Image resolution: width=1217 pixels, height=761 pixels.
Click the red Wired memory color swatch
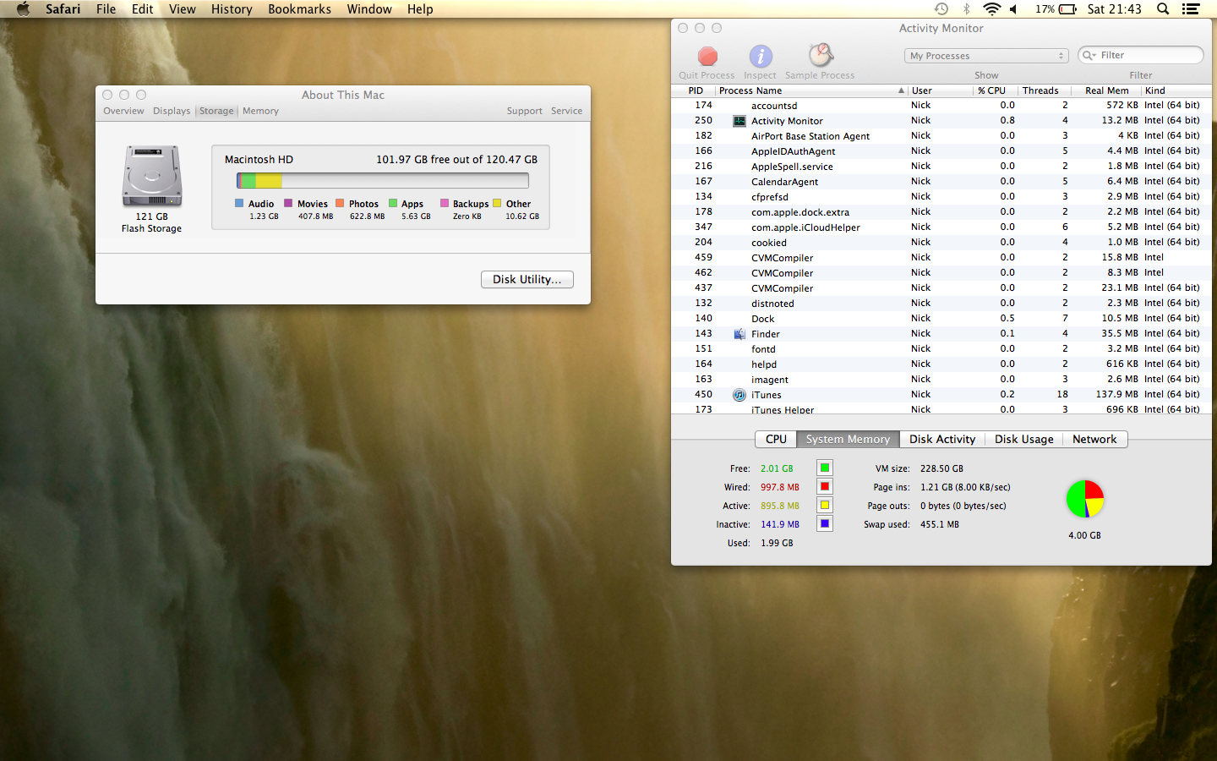(825, 486)
